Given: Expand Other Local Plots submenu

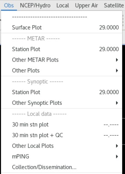Looking at the screenshot, I should 61,146.
